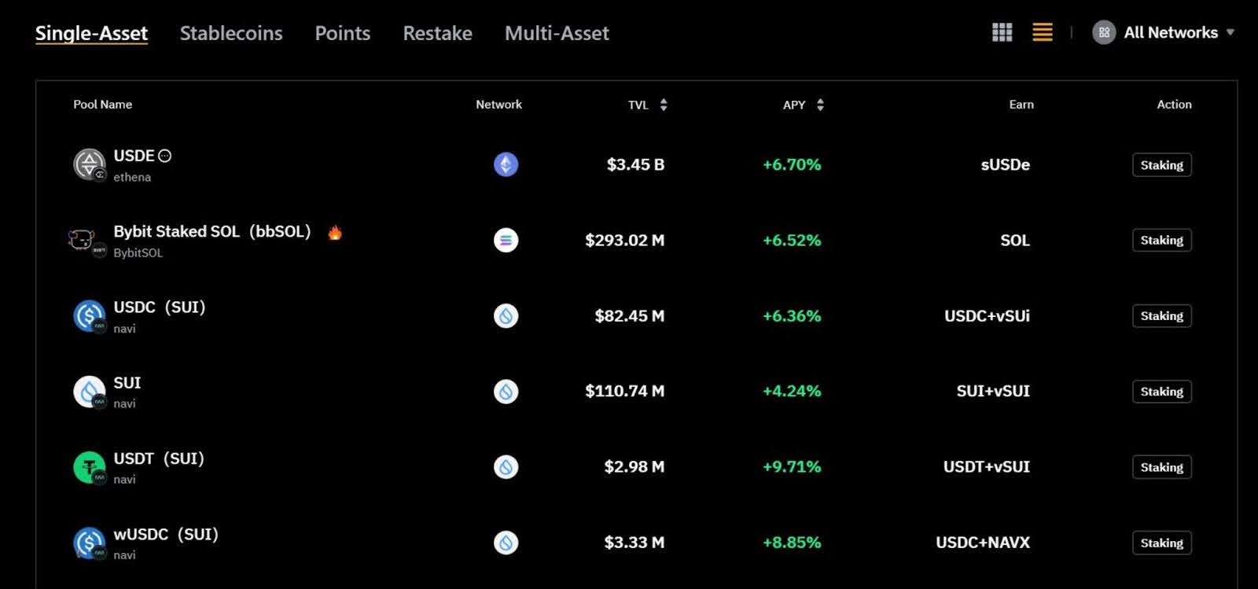Click the wUSDC (SUI) token icon
Image resolution: width=1258 pixels, height=589 pixels.
tap(90, 543)
